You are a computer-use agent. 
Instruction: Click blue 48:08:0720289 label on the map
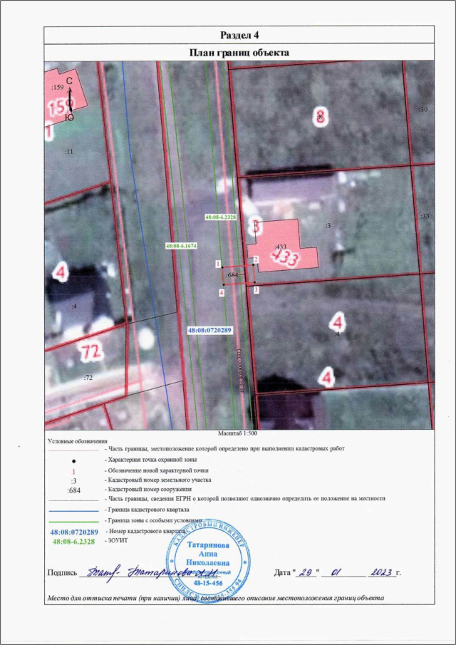(210, 331)
